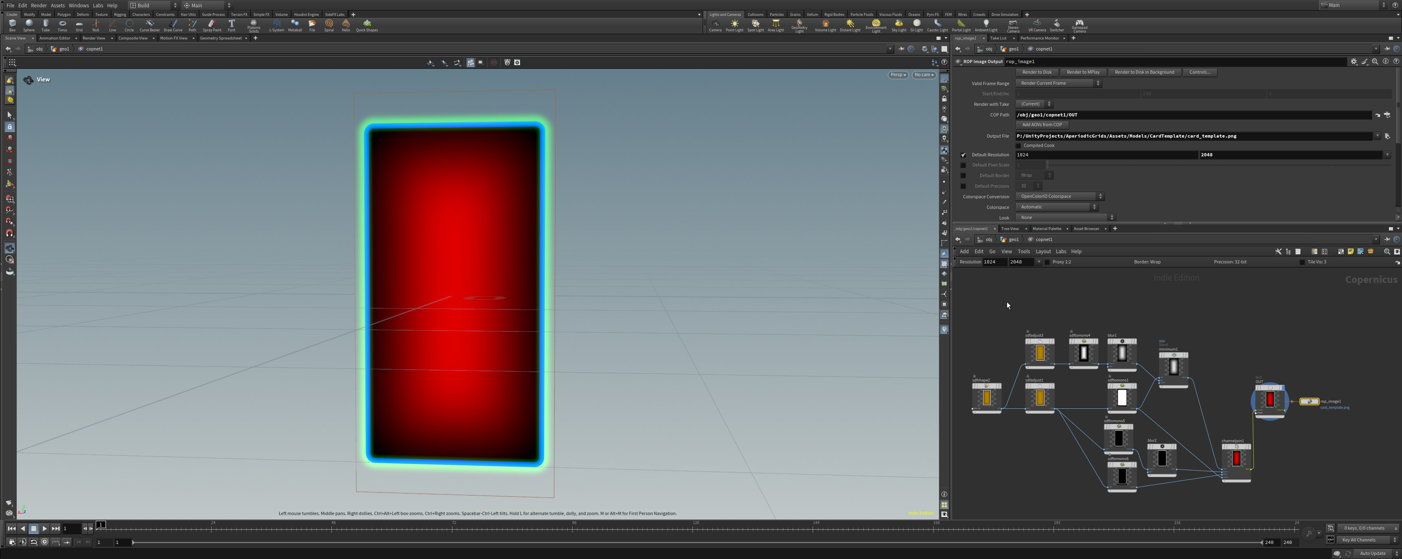Viewport: 1402px width, 559px height.
Task: Click the Render to MPlay button
Action: point(1083,72)
